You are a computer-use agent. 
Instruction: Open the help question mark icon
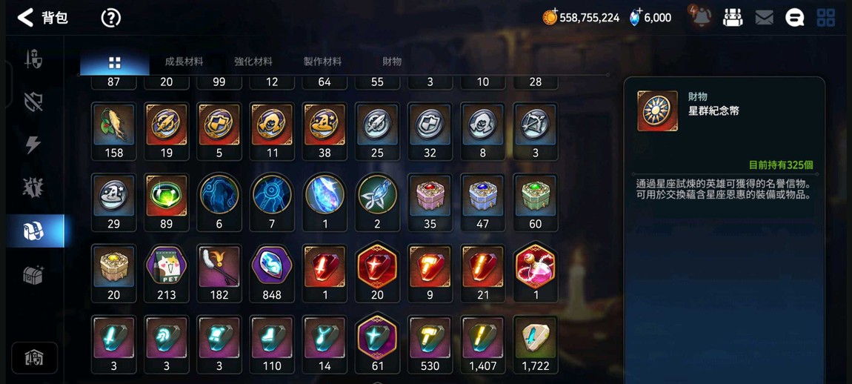pyautogui.click(x=111, y=18)
